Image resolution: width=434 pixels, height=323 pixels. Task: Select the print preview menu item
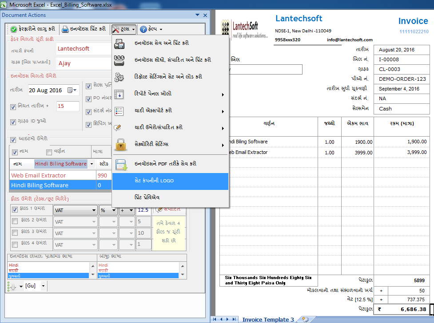tap(170, 198)
